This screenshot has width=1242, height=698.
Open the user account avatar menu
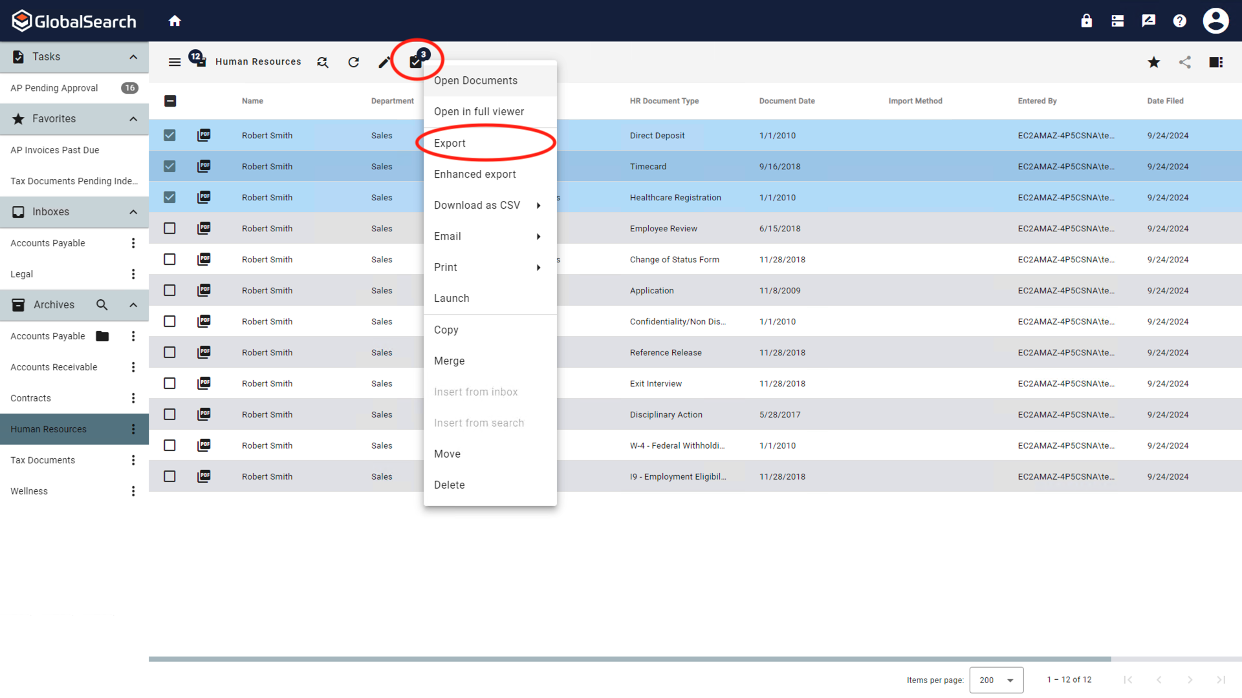(x=1215, y=20)
